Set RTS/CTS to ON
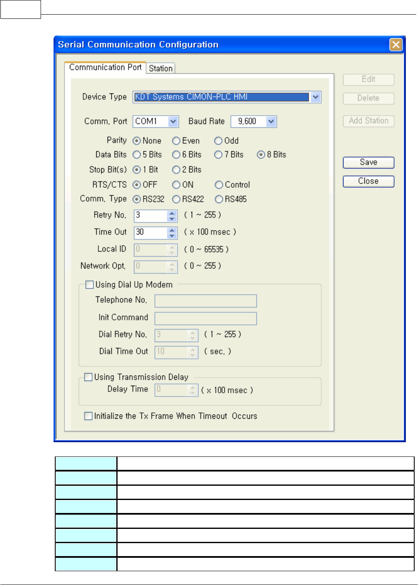Screen dimensions: 418x585 click(x=176, y=185)
